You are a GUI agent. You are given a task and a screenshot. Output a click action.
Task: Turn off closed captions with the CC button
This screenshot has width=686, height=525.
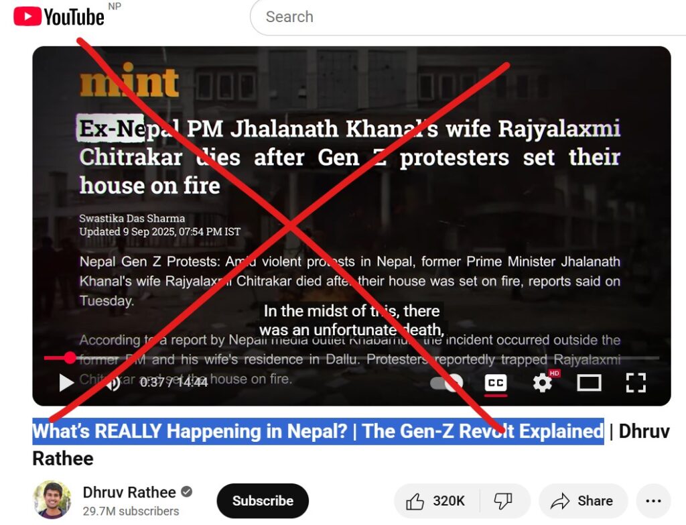coord(496,383)
